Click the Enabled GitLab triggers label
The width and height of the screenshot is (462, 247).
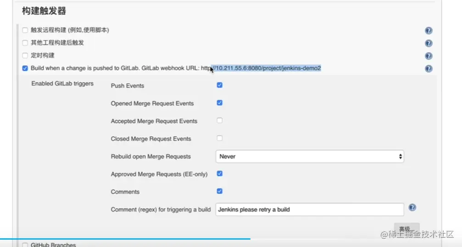click(x=62, y=84)
